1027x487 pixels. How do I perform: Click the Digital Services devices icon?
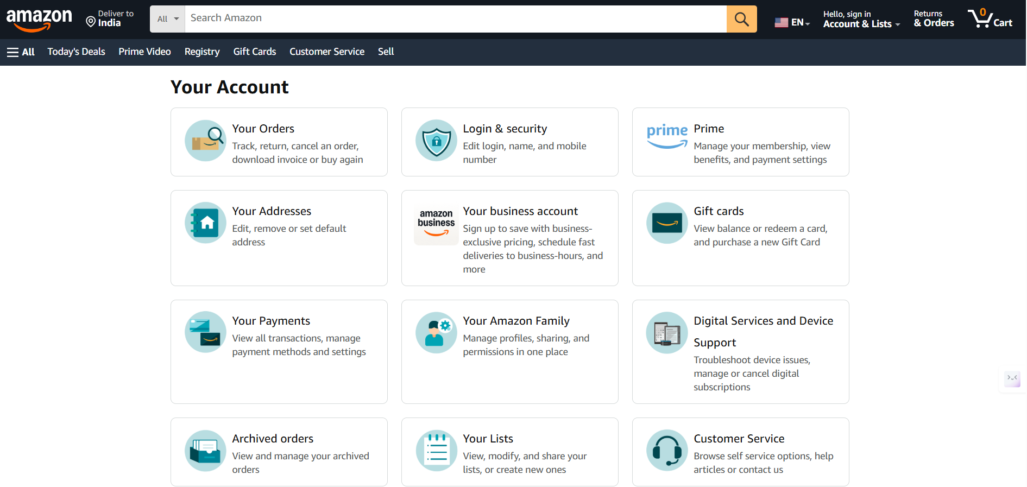tap(667, 332)
